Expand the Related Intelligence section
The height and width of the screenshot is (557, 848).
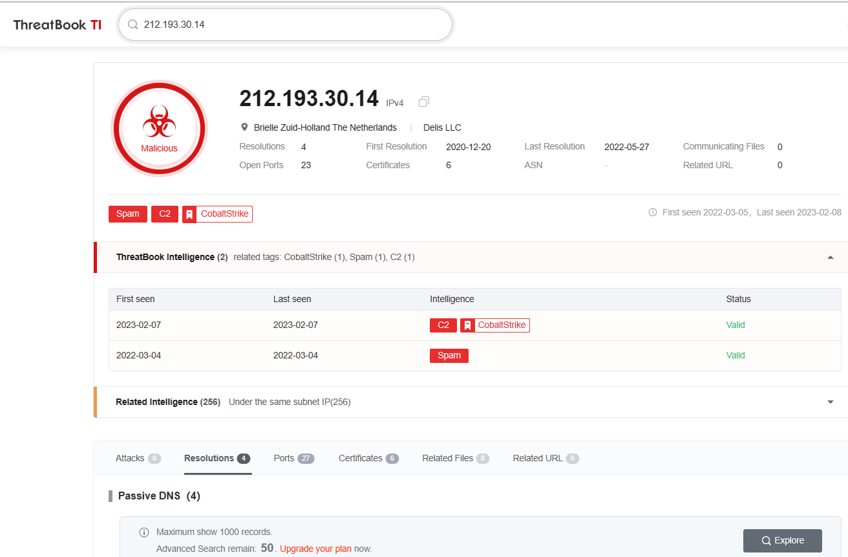point(830,401)
